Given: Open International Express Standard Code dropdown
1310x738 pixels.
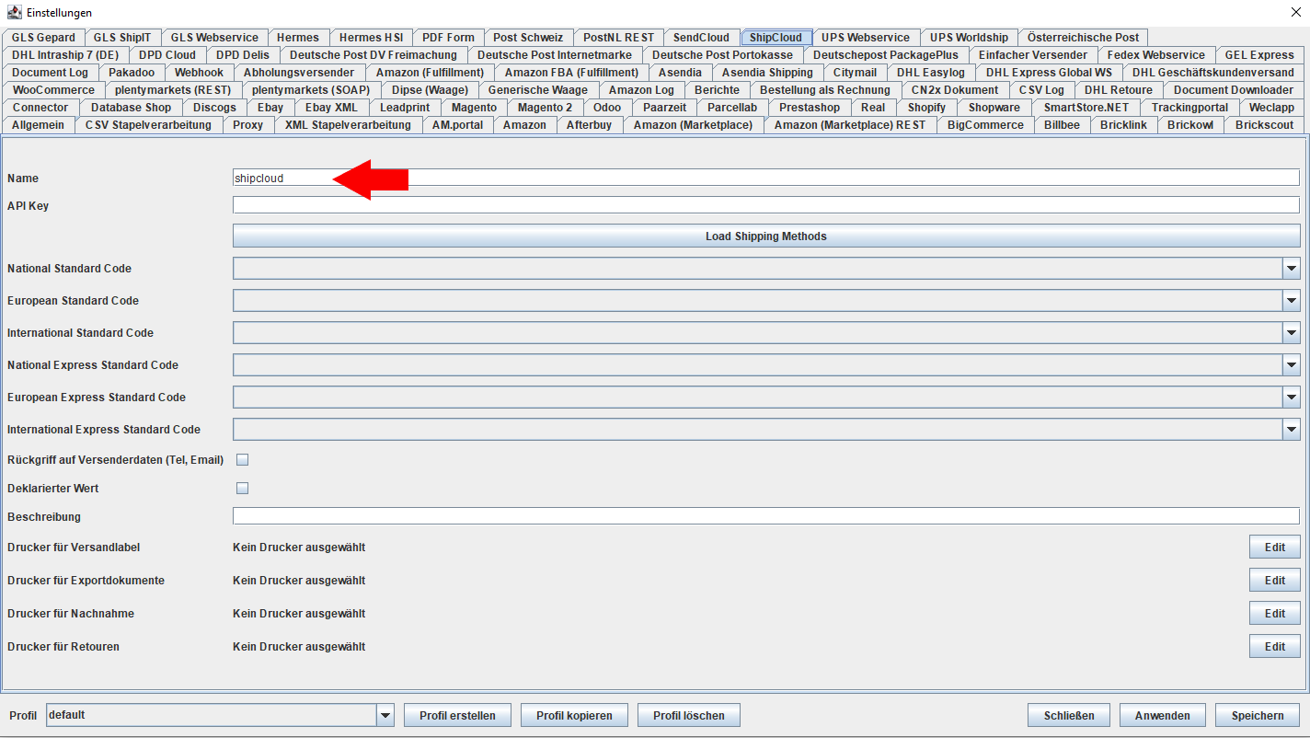Looking at the screenshot, I should 1291,430.
